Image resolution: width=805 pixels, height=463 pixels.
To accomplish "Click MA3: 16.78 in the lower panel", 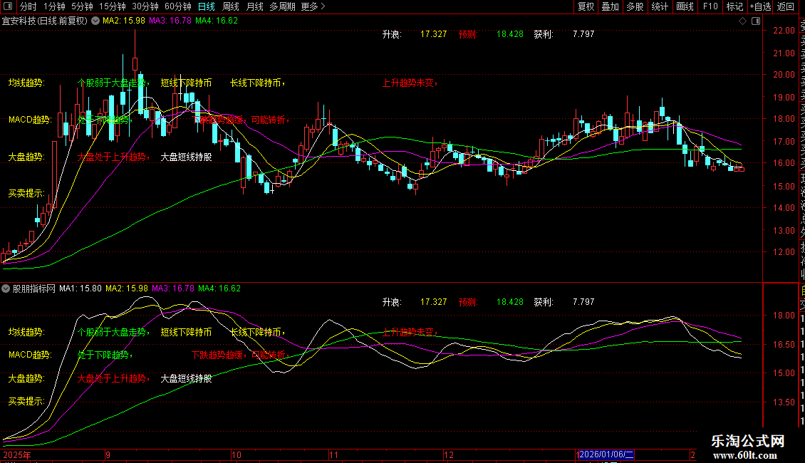I will (173, 288).
